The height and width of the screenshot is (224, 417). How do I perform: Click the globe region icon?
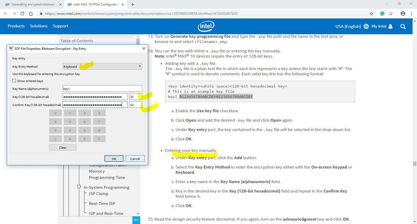(366, 26)
